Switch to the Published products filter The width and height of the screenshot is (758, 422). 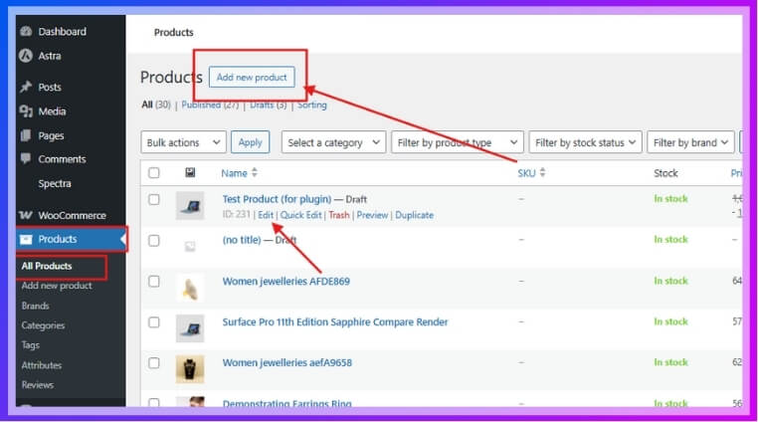pyautogui.click(x=209, y=105)
